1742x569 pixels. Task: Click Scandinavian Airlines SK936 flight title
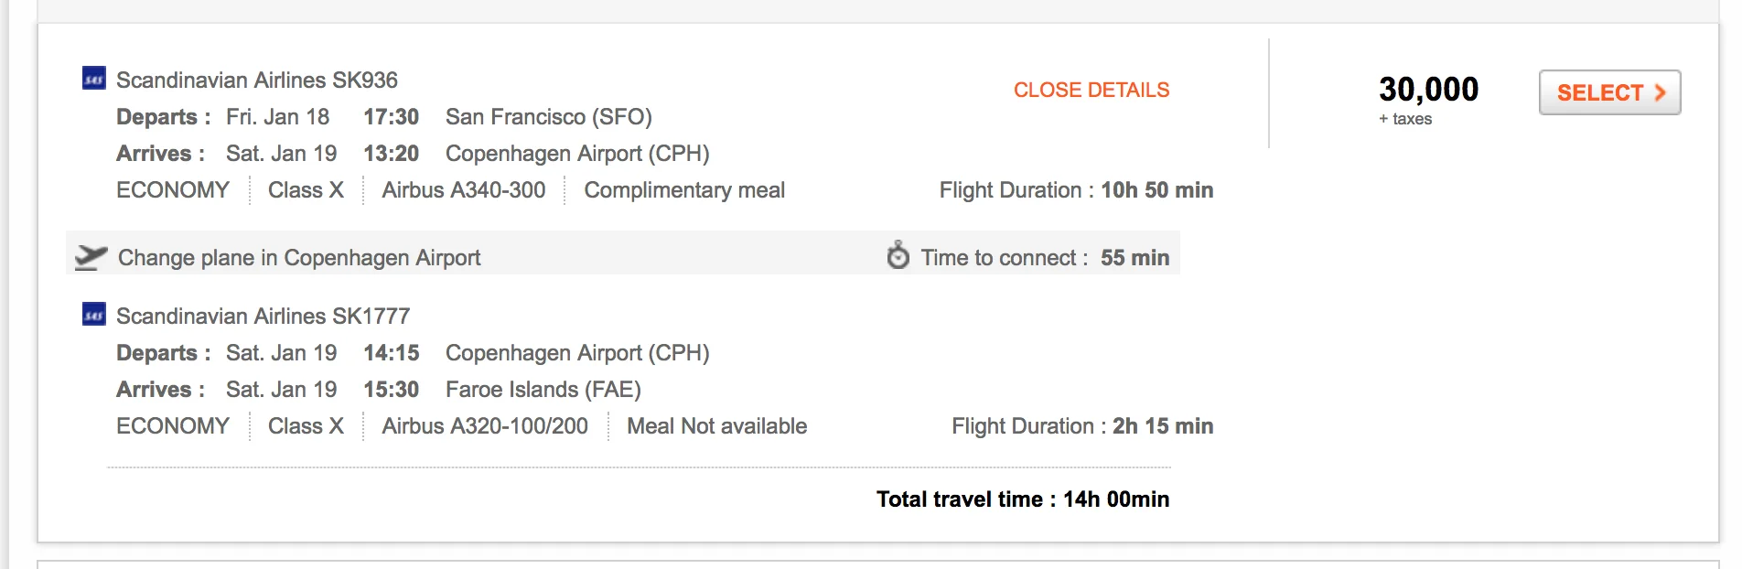click(x=257, y=80)
